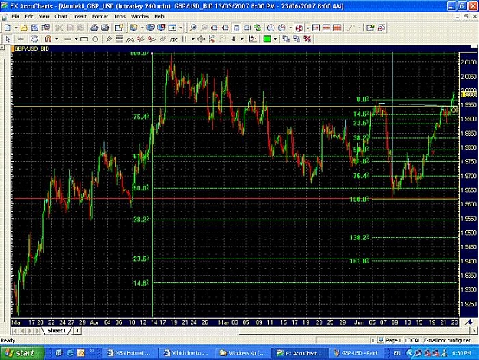Open the Help menu
The height and width of the screenshot is (360, 479).
pos(159,17)
